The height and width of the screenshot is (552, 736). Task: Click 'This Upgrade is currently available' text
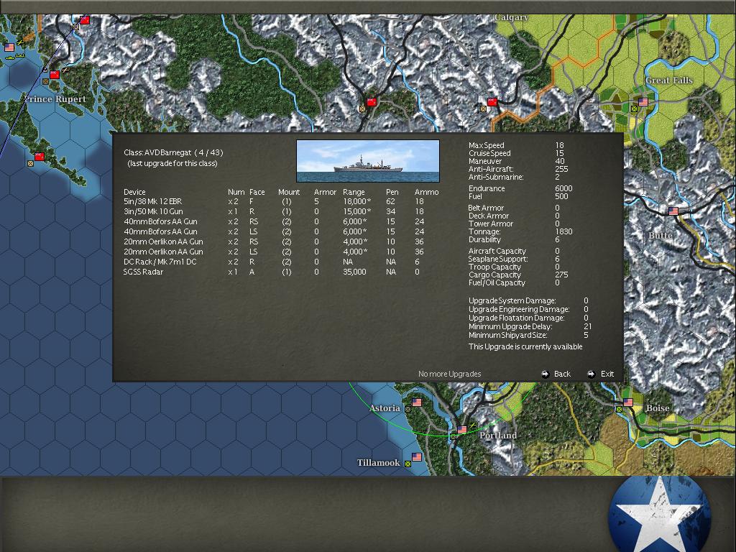click(x=525, y=347)
